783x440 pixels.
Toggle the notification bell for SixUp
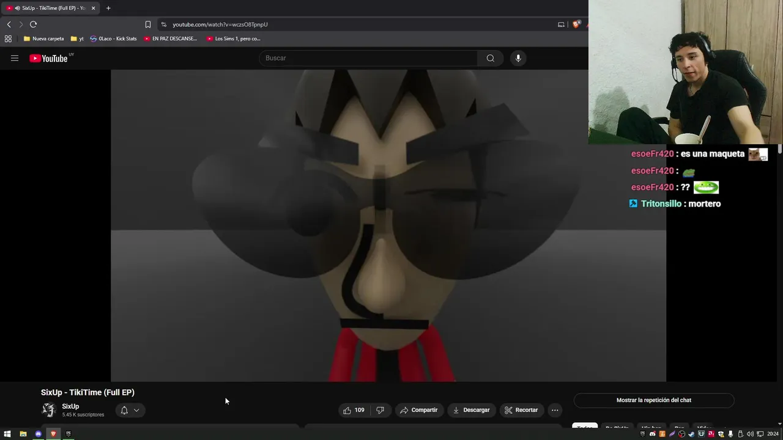point(124,410)
